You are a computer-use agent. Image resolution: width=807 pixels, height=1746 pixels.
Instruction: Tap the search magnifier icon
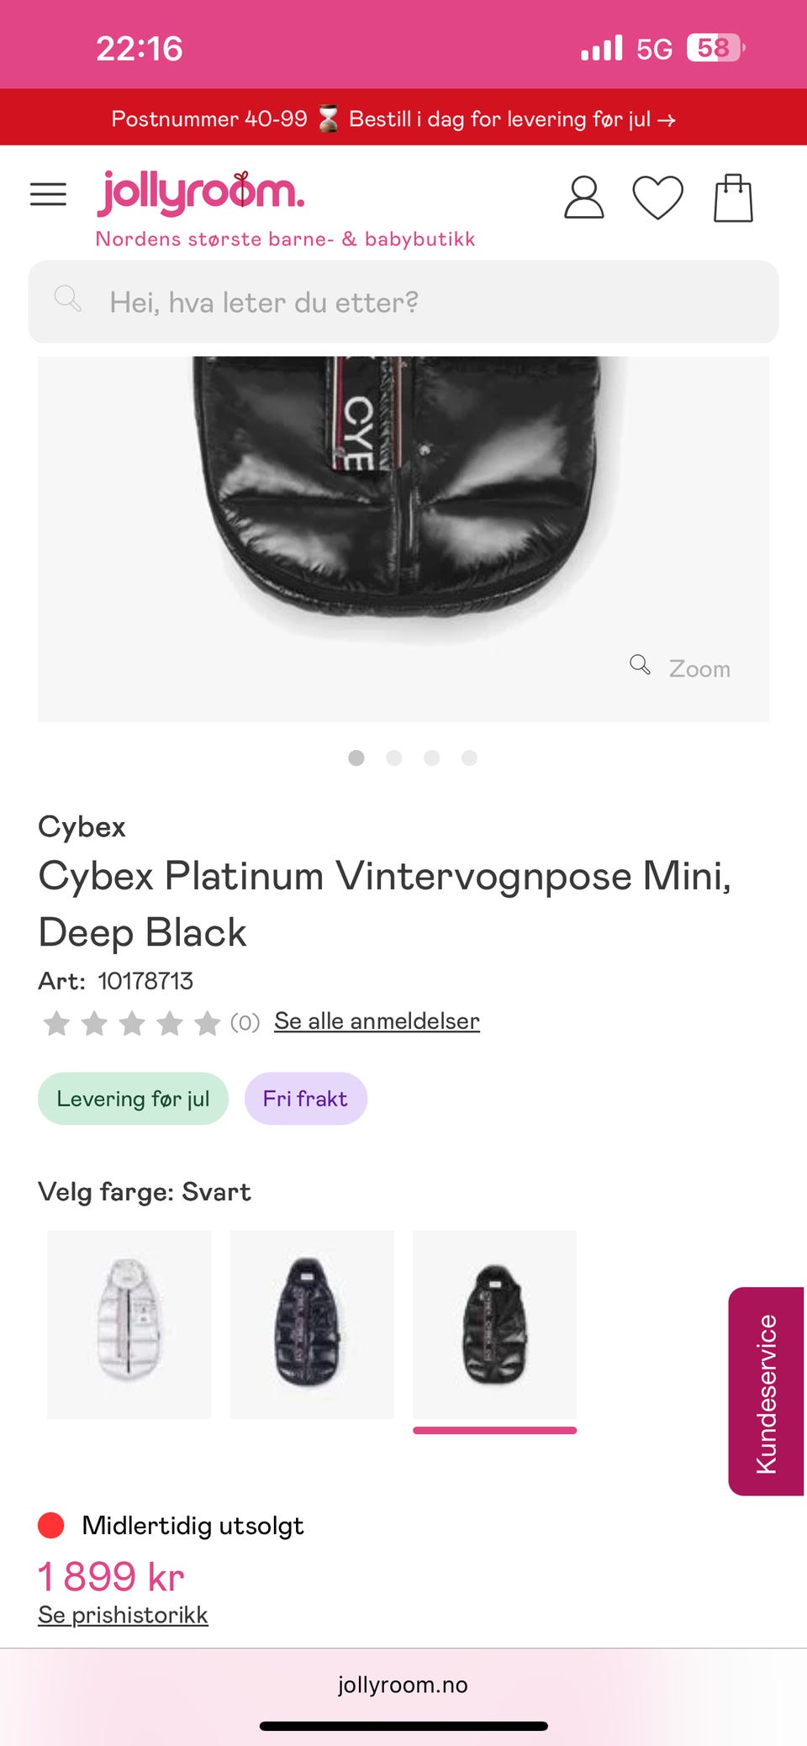click(67, 298)
